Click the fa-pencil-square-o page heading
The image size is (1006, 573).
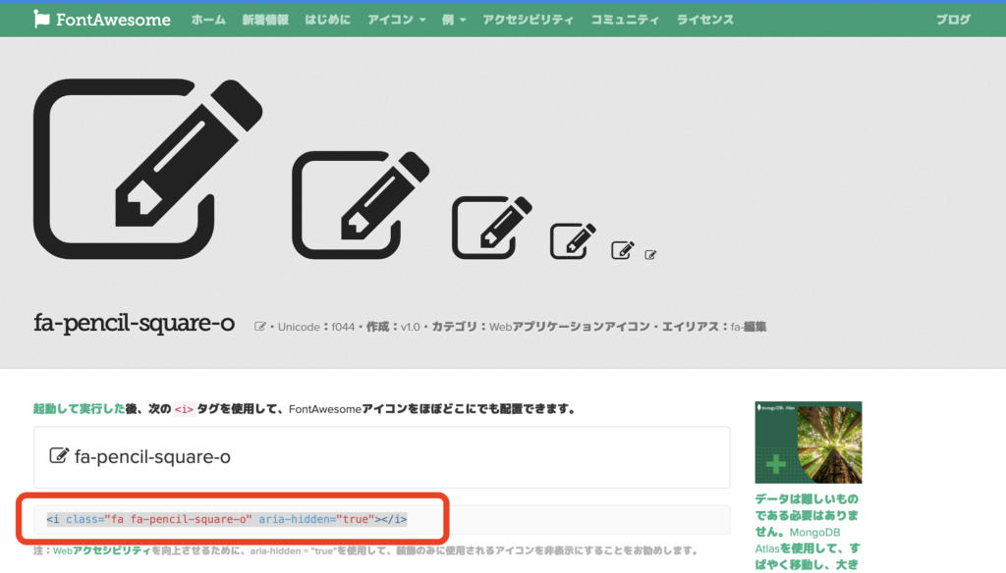coord(134,323)
